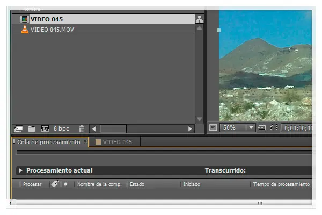Click the Always Preview This View icon
The image size is (322, 215).
coord(213,127)
